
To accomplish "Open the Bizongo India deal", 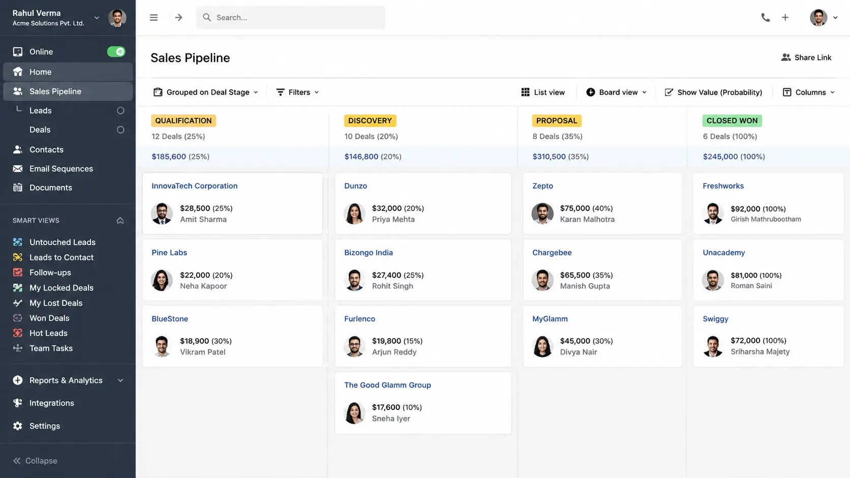I will tap(369, 252).
